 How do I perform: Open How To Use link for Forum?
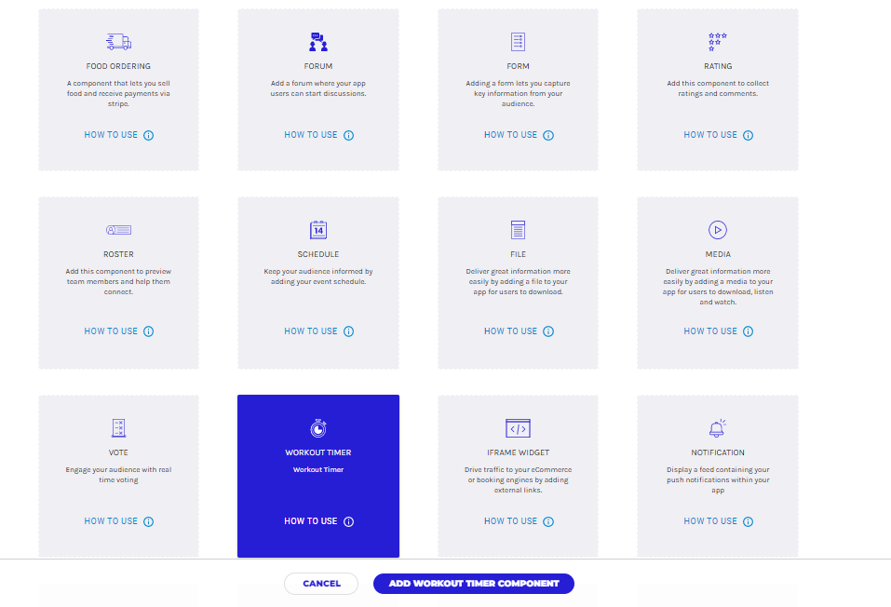click(x=311, y=135)
